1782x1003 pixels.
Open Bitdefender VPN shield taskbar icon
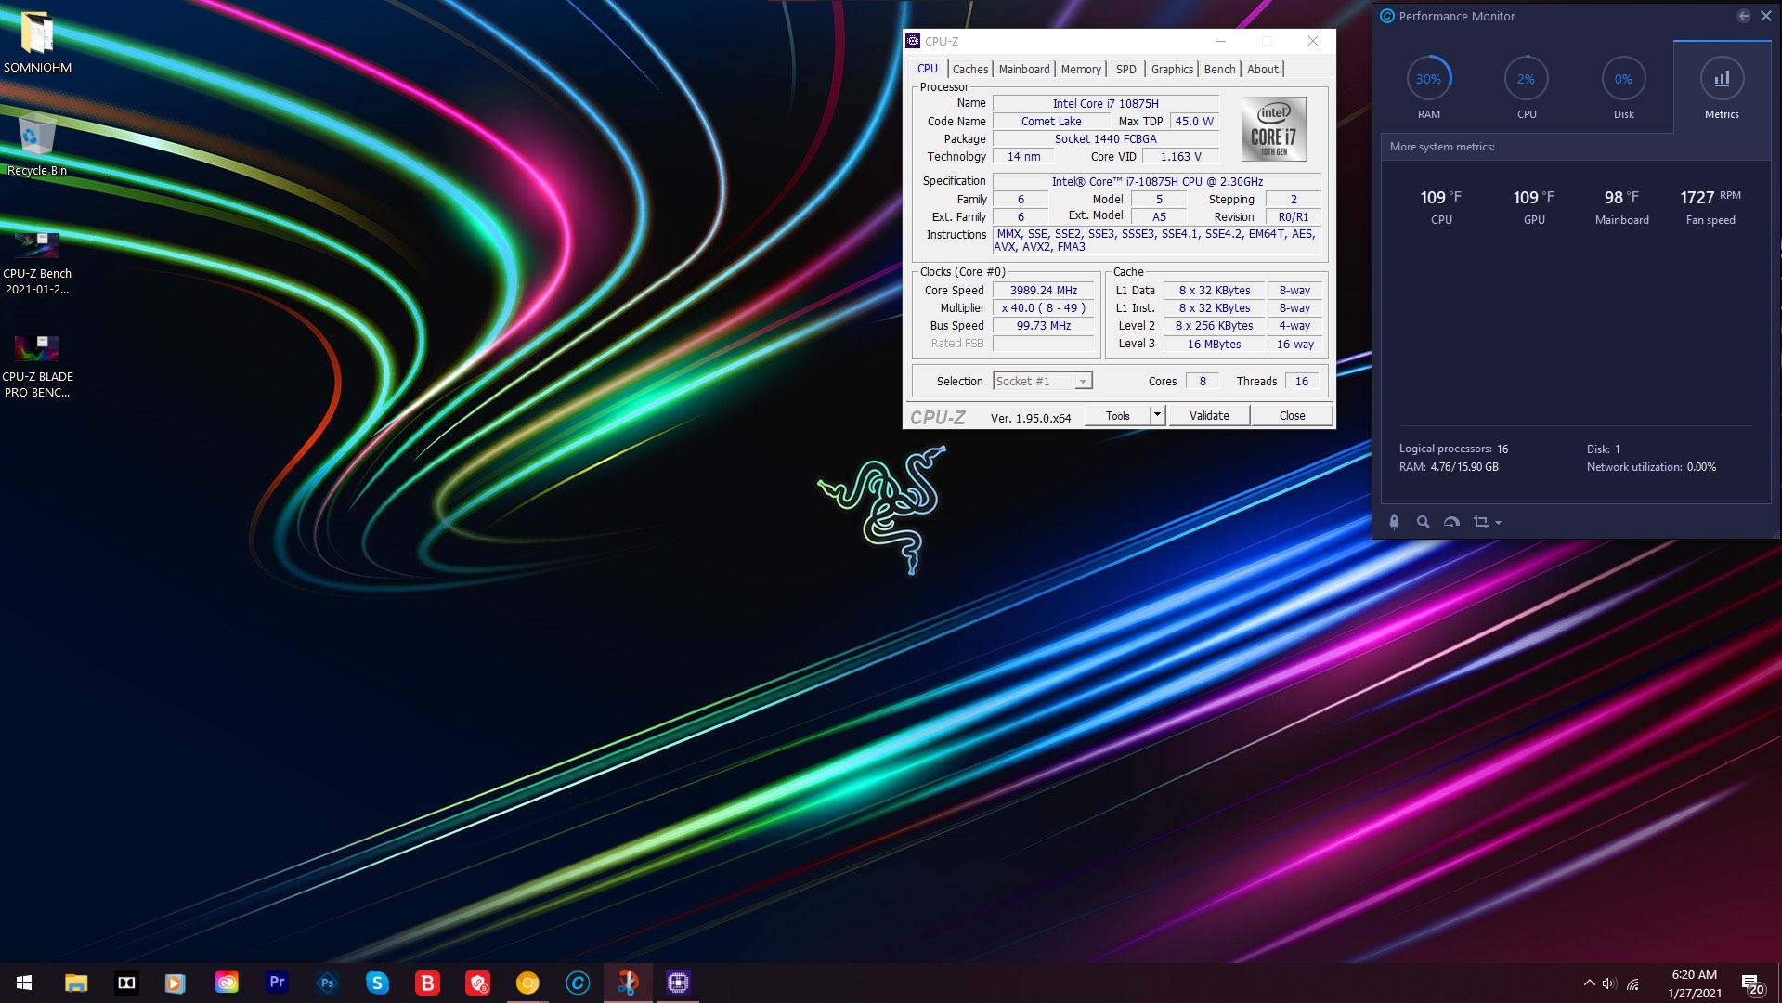tap(477, 983)
